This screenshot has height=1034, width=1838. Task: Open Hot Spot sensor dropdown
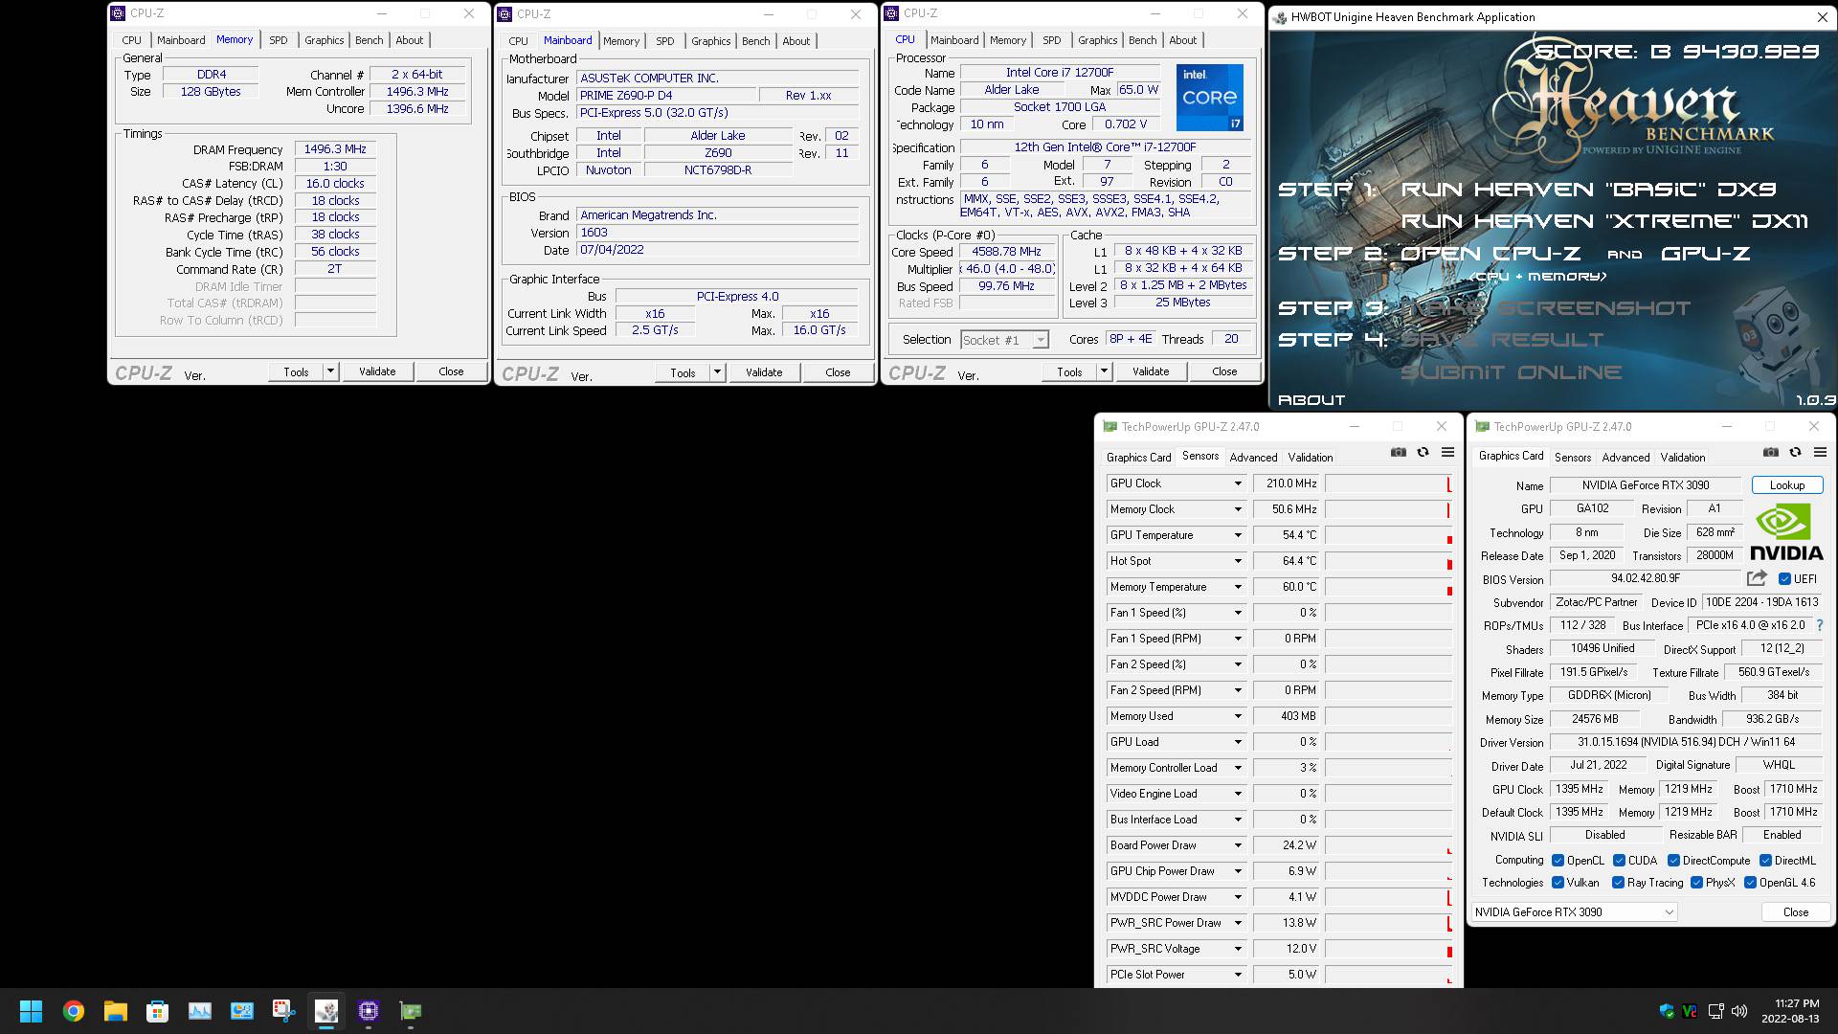tap(1237, 561)
